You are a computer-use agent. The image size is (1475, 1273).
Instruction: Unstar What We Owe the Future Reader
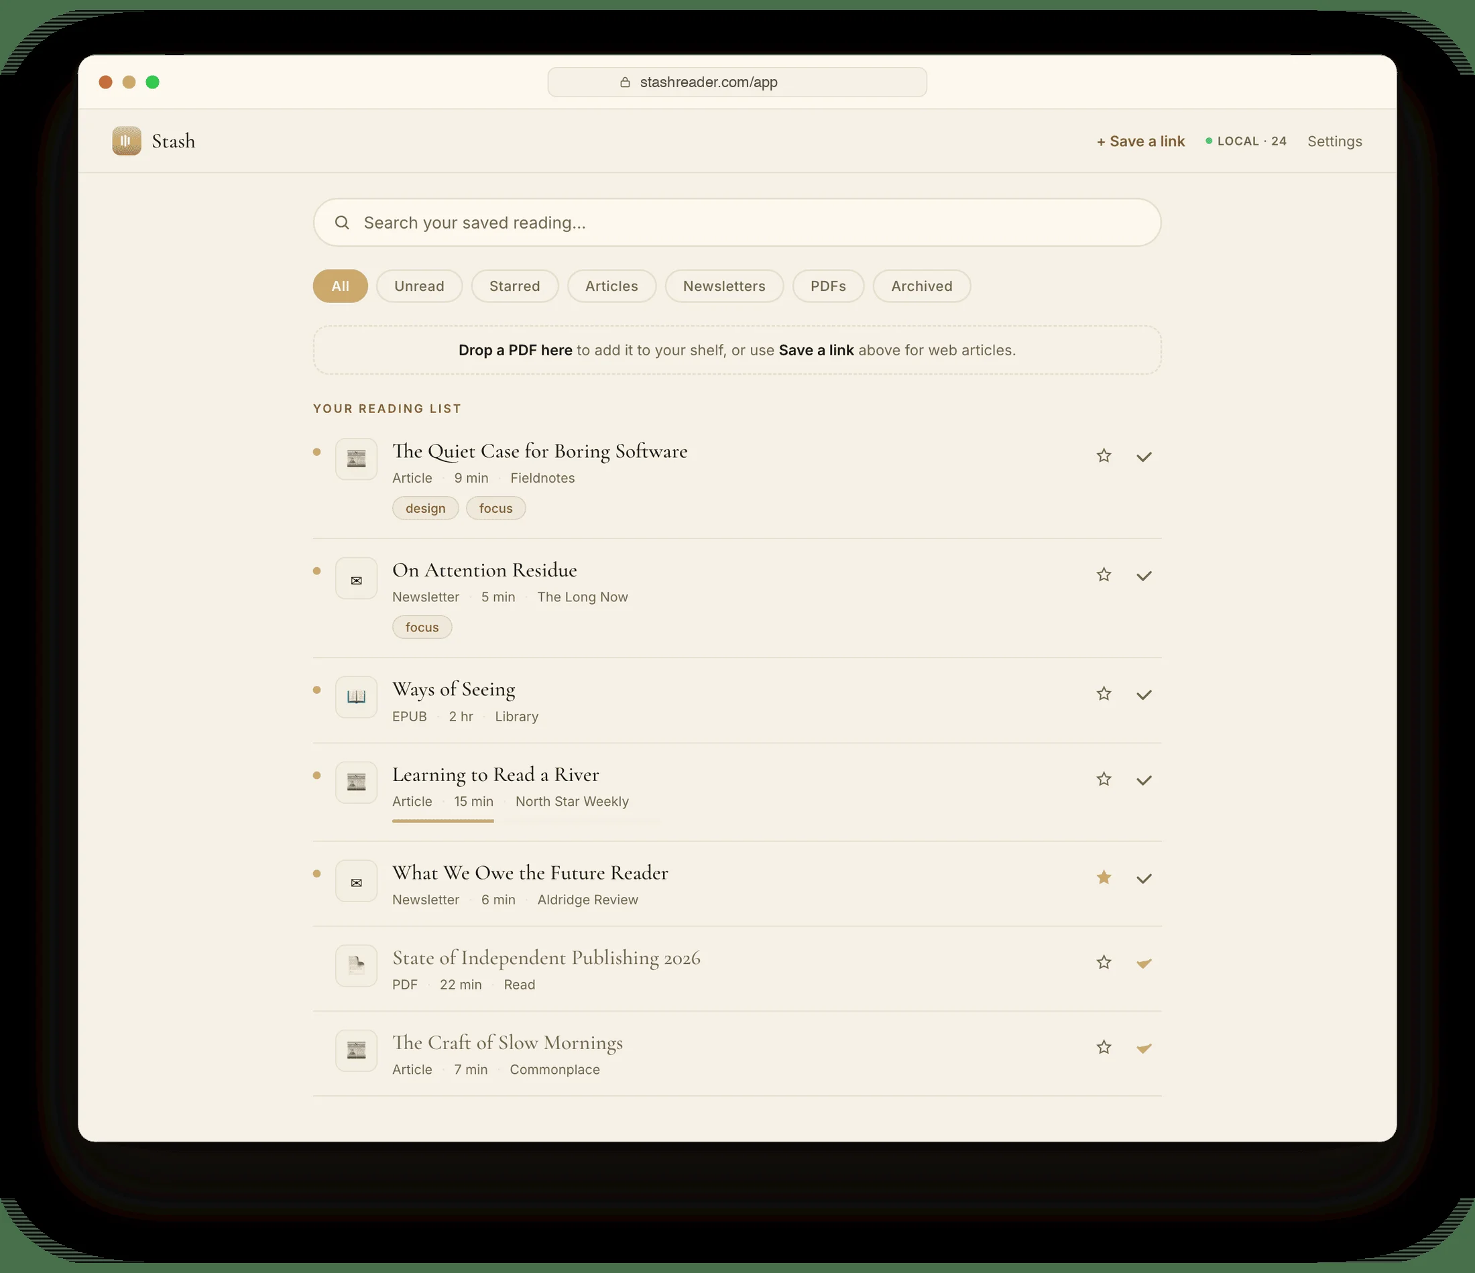[1104, 877]
